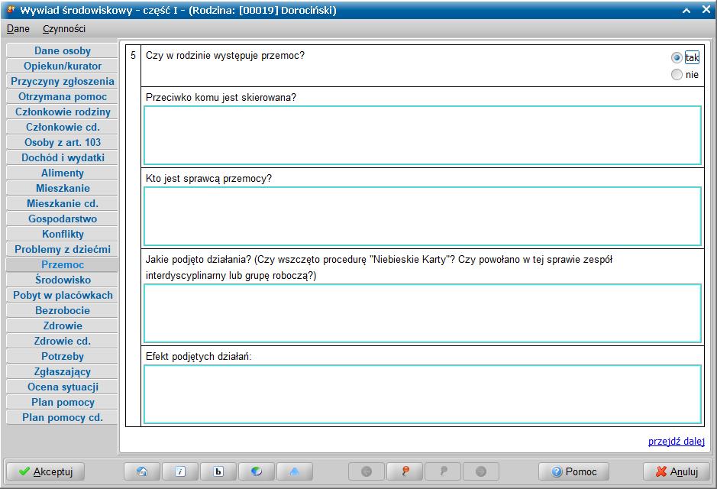Viewport: 717px width, 489px height.
Task: Click the bold 'b' toolbar button
Action: pos(218,471)
